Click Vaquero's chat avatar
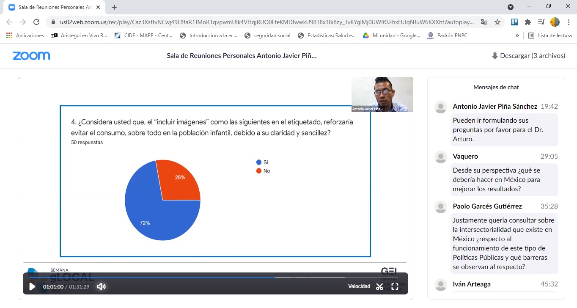The height and width of the screenshot is (308, 577). (x=441, y=157)
